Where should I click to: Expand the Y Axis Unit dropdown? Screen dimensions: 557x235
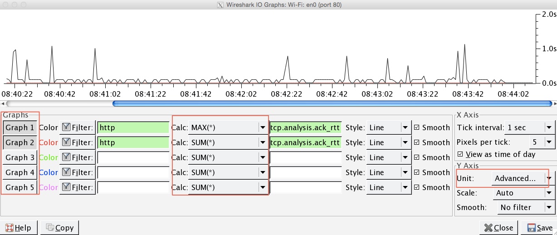point(523,179)
